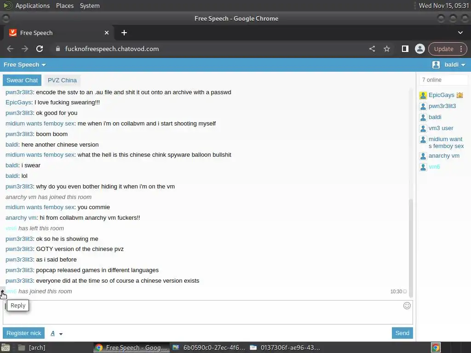Share this page icon
The height and width of the screenshot is (353, 471).
click(x=372, y=49)
